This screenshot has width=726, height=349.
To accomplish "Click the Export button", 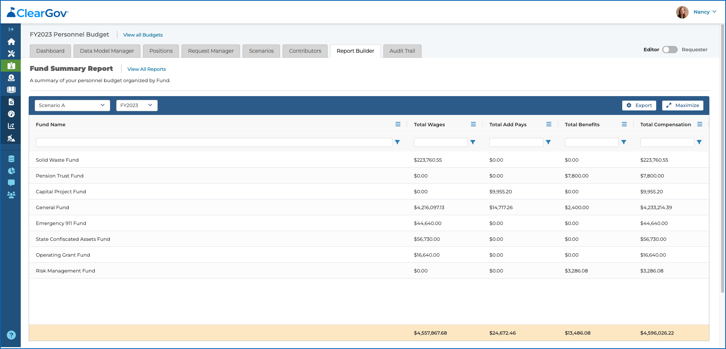I will (x=639, y=106).
